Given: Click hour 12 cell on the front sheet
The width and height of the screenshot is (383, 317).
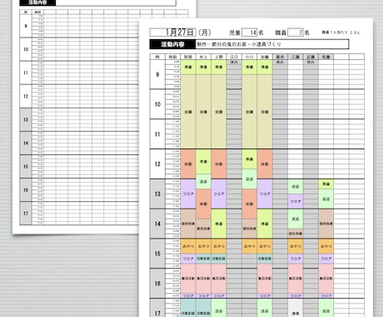Looking at the screenshot, I should point(157,164).
